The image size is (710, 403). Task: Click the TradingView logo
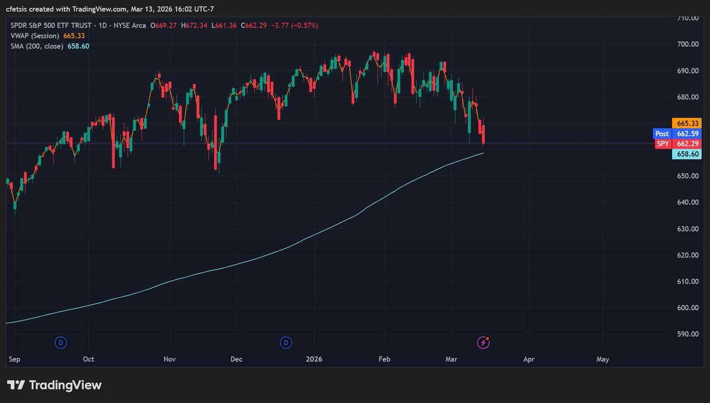pos(54,385)
